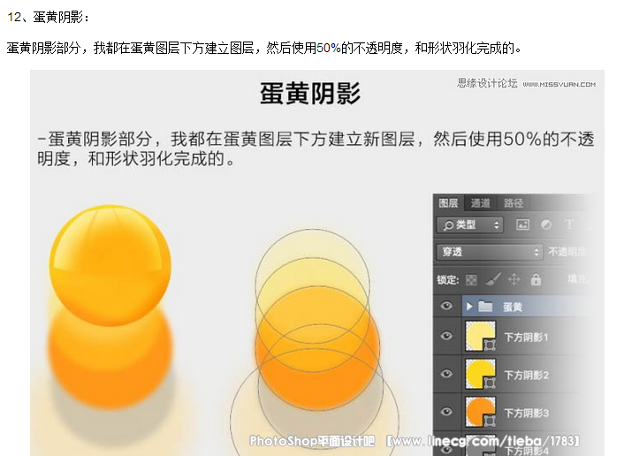The height and width of the screenshot is (456, 624).
Task: Switch to the 图层 (Layers) tab
Action: (448, 203)
